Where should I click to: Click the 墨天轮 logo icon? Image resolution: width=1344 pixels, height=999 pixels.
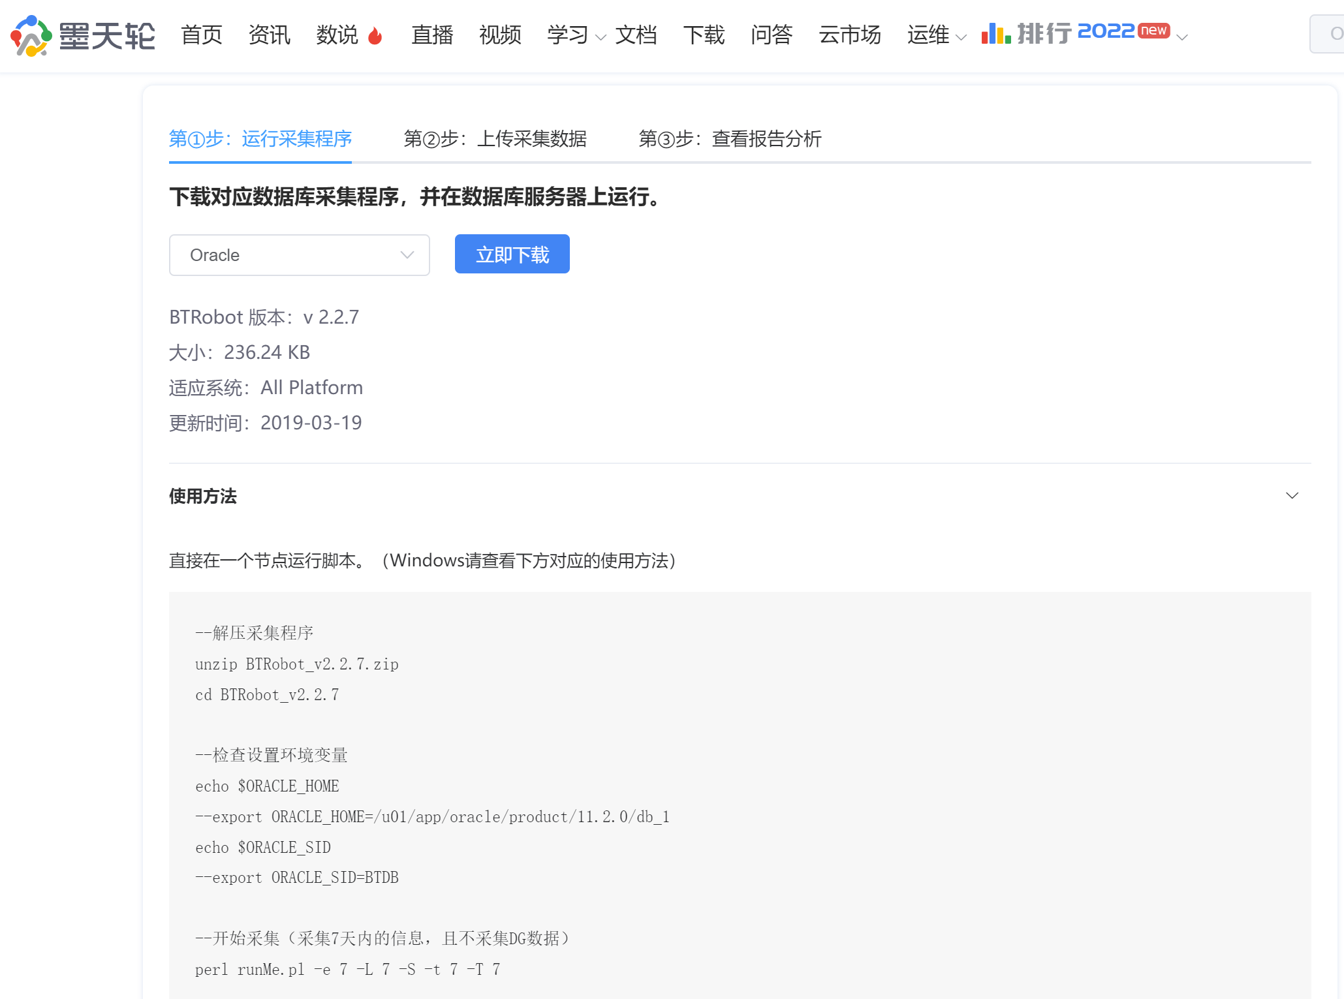31,35
